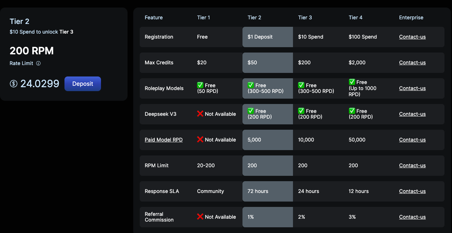Open Contact-us in the Referral Commission row
The width and height of the screenshot is (452, 233).
click(x=412, y=217)
